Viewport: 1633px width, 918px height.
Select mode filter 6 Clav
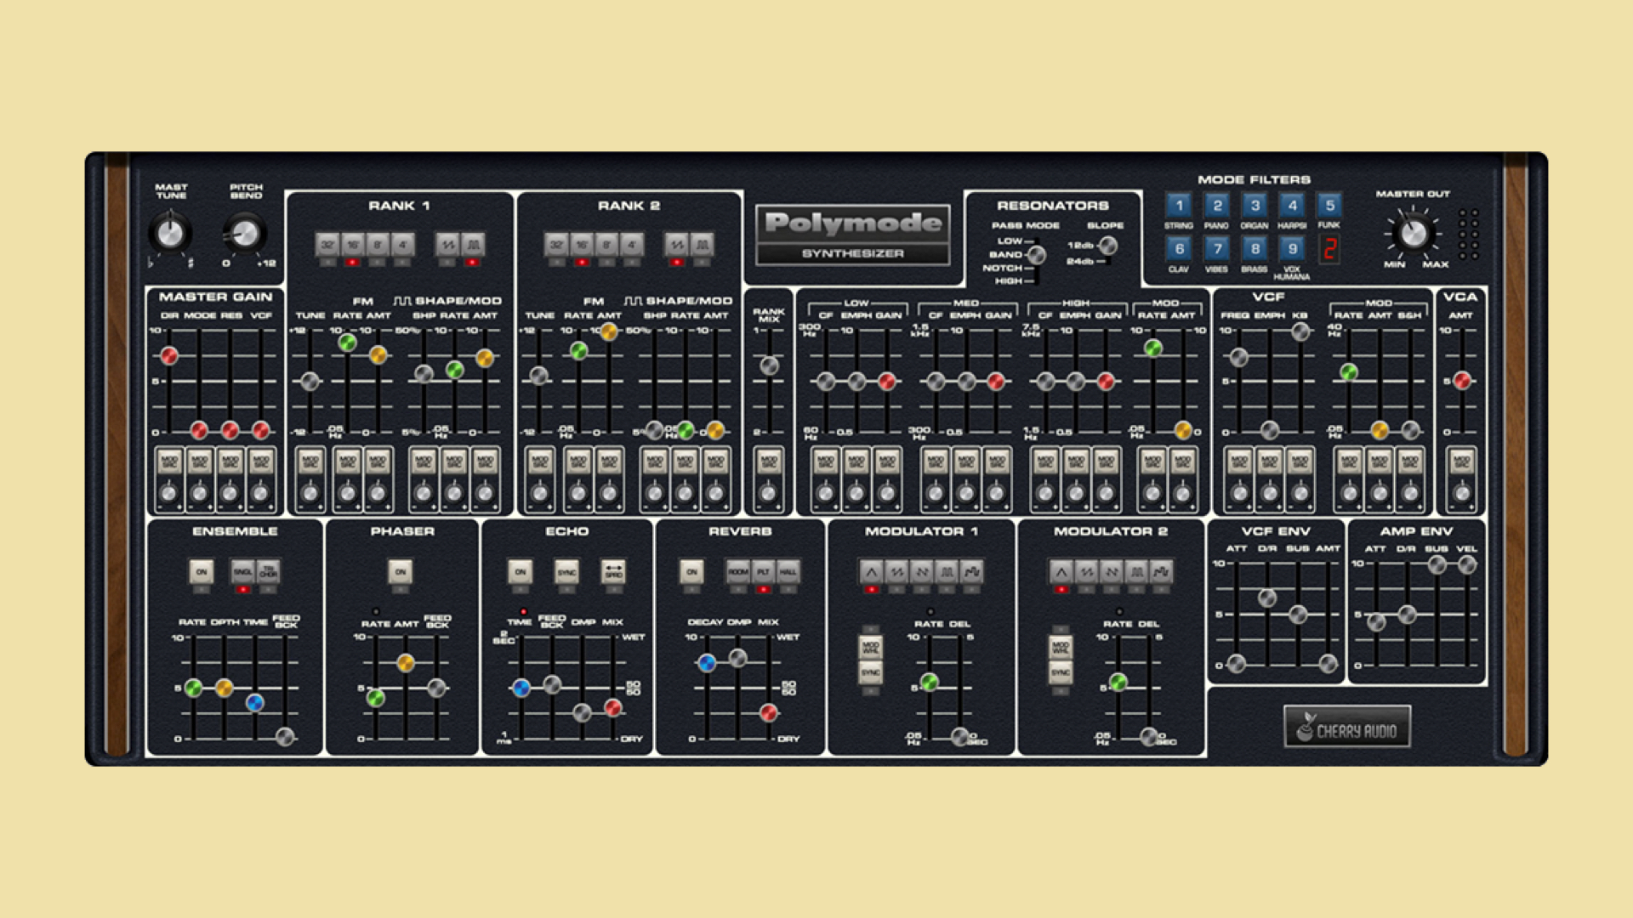click(x=1179, y=248)
